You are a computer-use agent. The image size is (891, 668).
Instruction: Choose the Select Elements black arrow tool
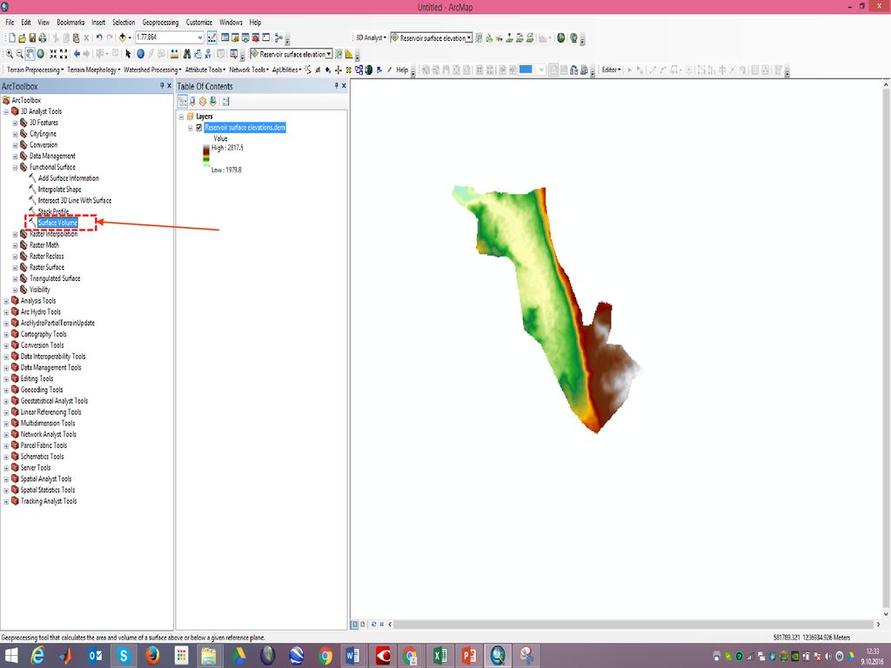tap(129, 54)
